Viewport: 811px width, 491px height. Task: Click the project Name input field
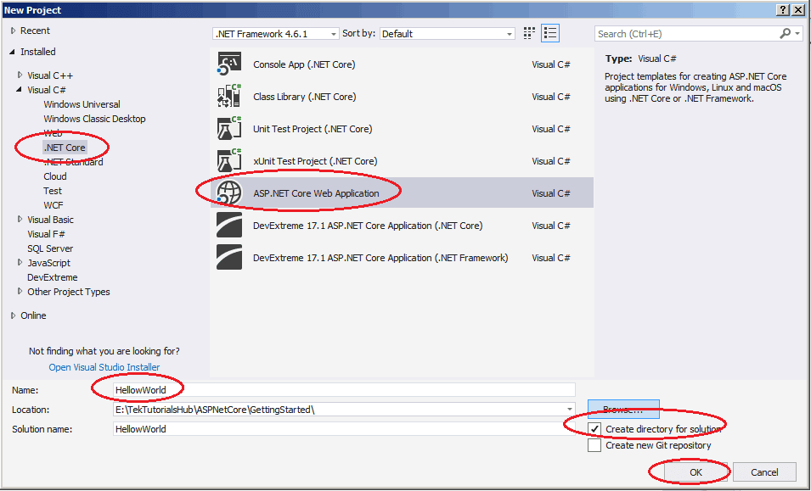[344, 390]
